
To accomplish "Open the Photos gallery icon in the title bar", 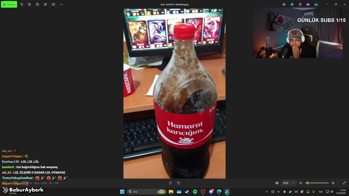I will click(292, 4).
